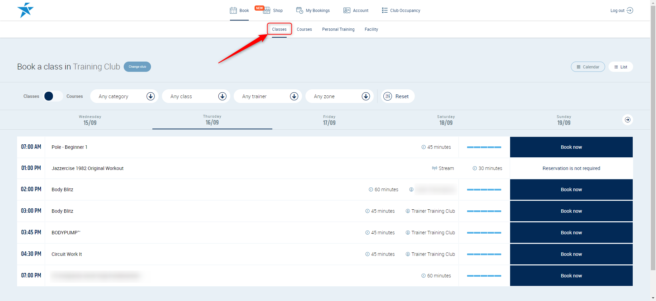Open Club Occupancy list icon

pyautogui.click(x=385, y=11)
